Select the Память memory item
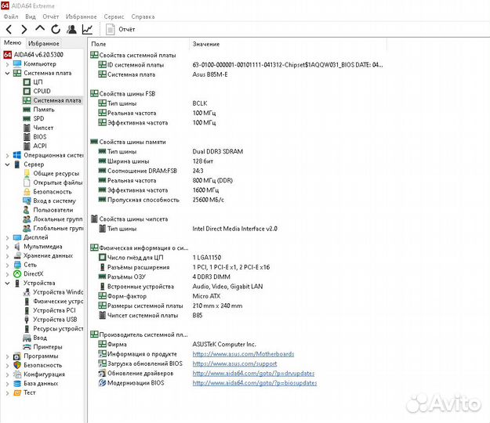Image resolution: width=490 pixels, height=423 pixels. (44, 110)
